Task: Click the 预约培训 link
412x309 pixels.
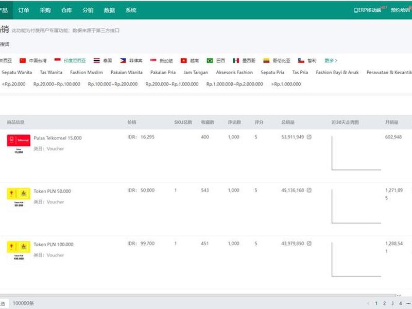Action: pos(400,10)
